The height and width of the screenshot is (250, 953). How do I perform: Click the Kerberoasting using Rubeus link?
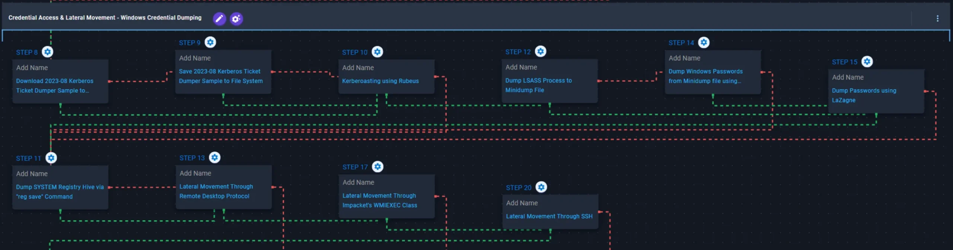click(x=380, y=81)
